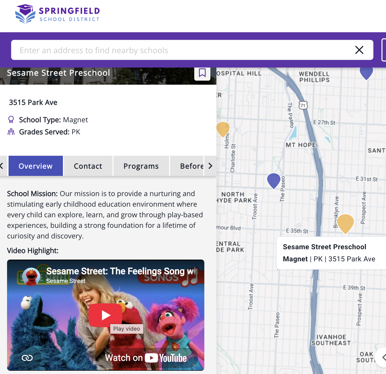
Task: Click the Sesame Street Preschool map popup
Action: 331,253
